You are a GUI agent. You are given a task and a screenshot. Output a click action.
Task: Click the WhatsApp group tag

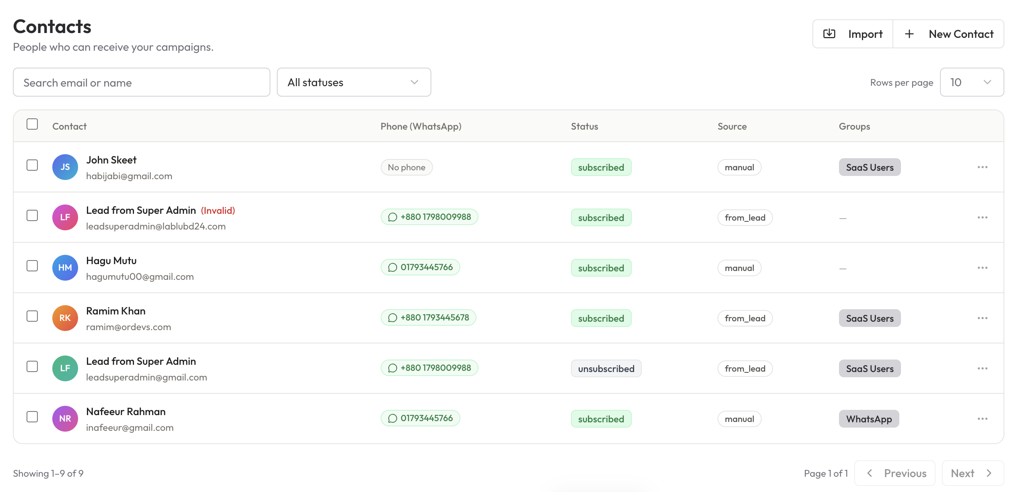[869, 419]
